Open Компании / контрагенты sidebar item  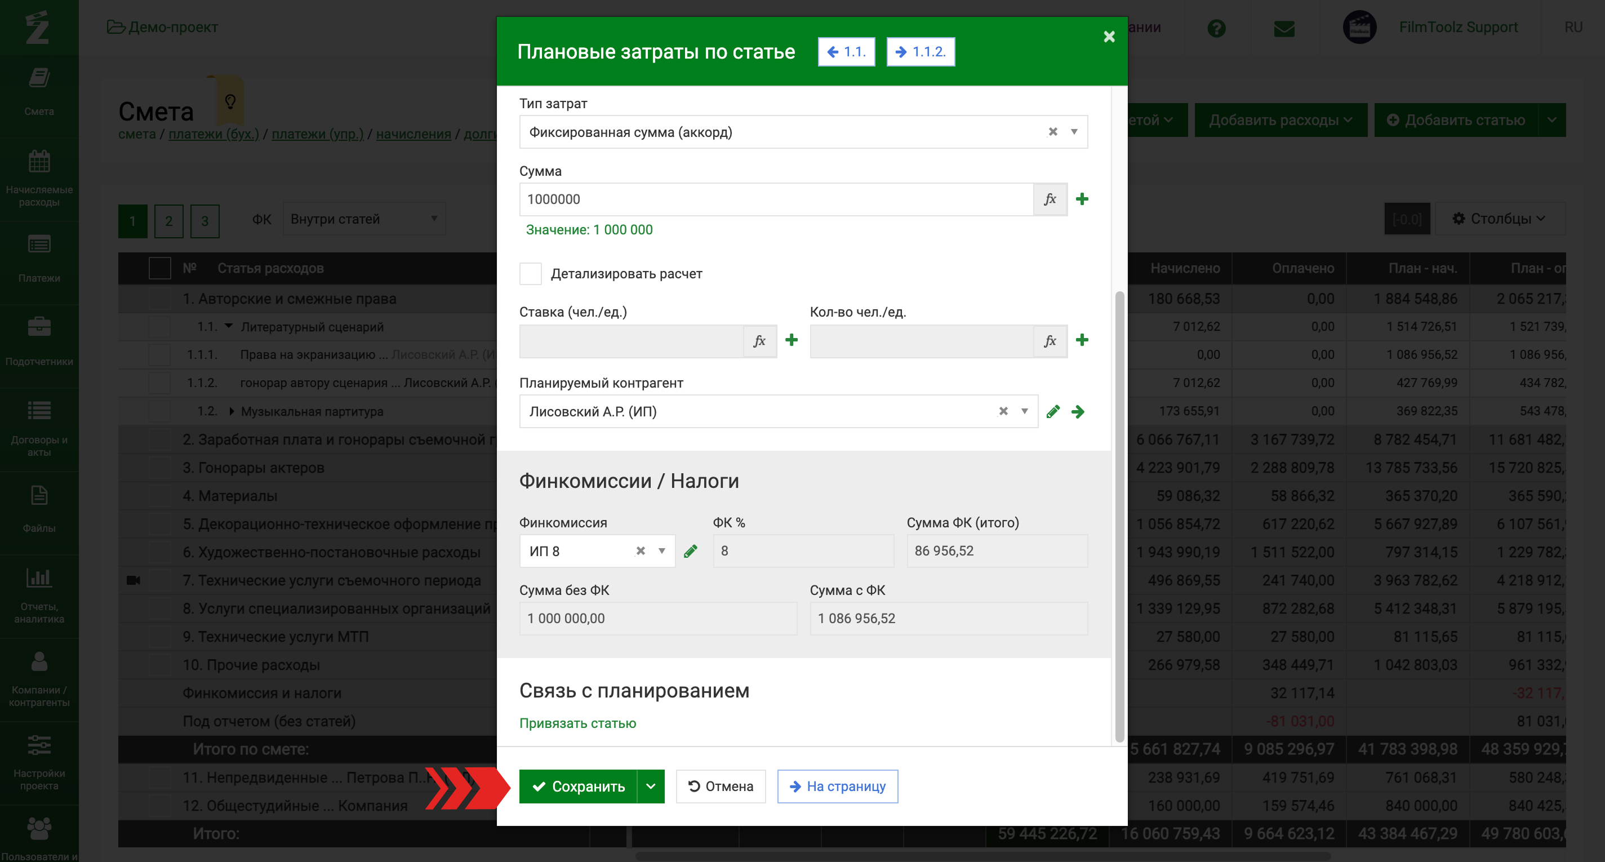[x=39, y=678]
